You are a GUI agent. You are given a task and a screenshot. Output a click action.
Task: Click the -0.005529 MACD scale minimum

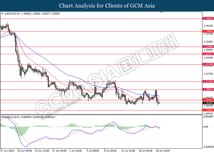pos(208,147)
